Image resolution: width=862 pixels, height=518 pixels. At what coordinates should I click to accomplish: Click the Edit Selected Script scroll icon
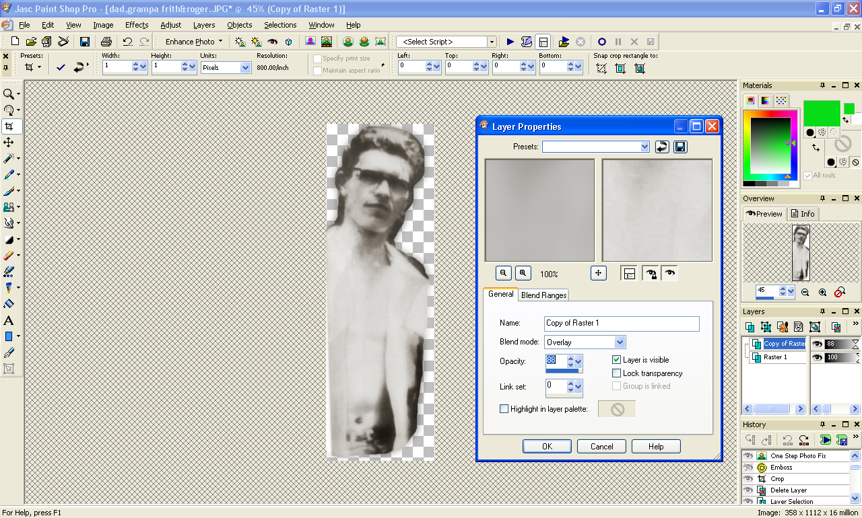pos(527,42)
